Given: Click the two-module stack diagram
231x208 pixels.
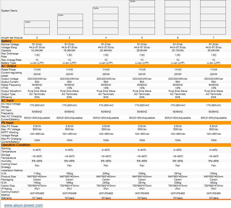Looking at the screenshot, I should tap(37, 28).
